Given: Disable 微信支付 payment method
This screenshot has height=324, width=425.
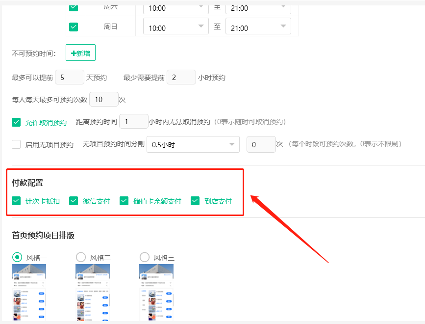Looking at the screenshot, I should (x=74, y=201).
